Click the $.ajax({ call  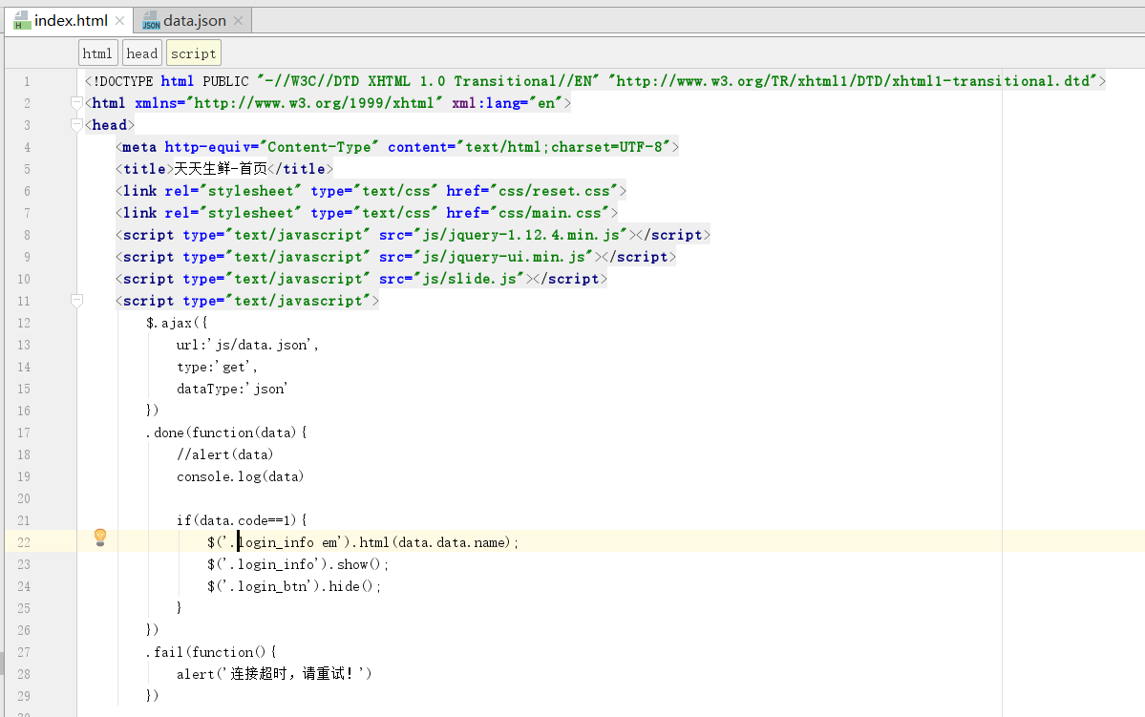point(177,323)
